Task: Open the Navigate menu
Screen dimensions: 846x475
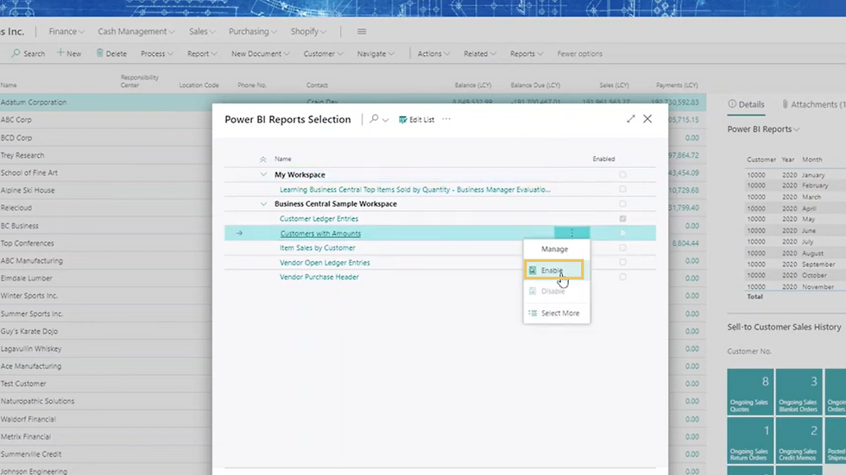Action: click(376, 53)
